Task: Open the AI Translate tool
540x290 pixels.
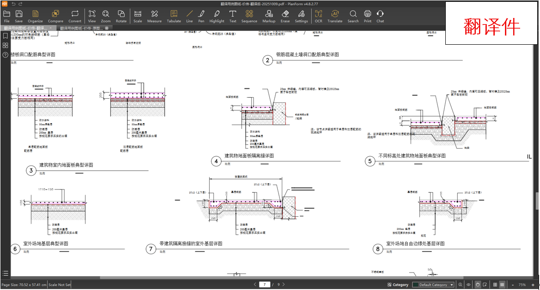Action: coord(335,16)
